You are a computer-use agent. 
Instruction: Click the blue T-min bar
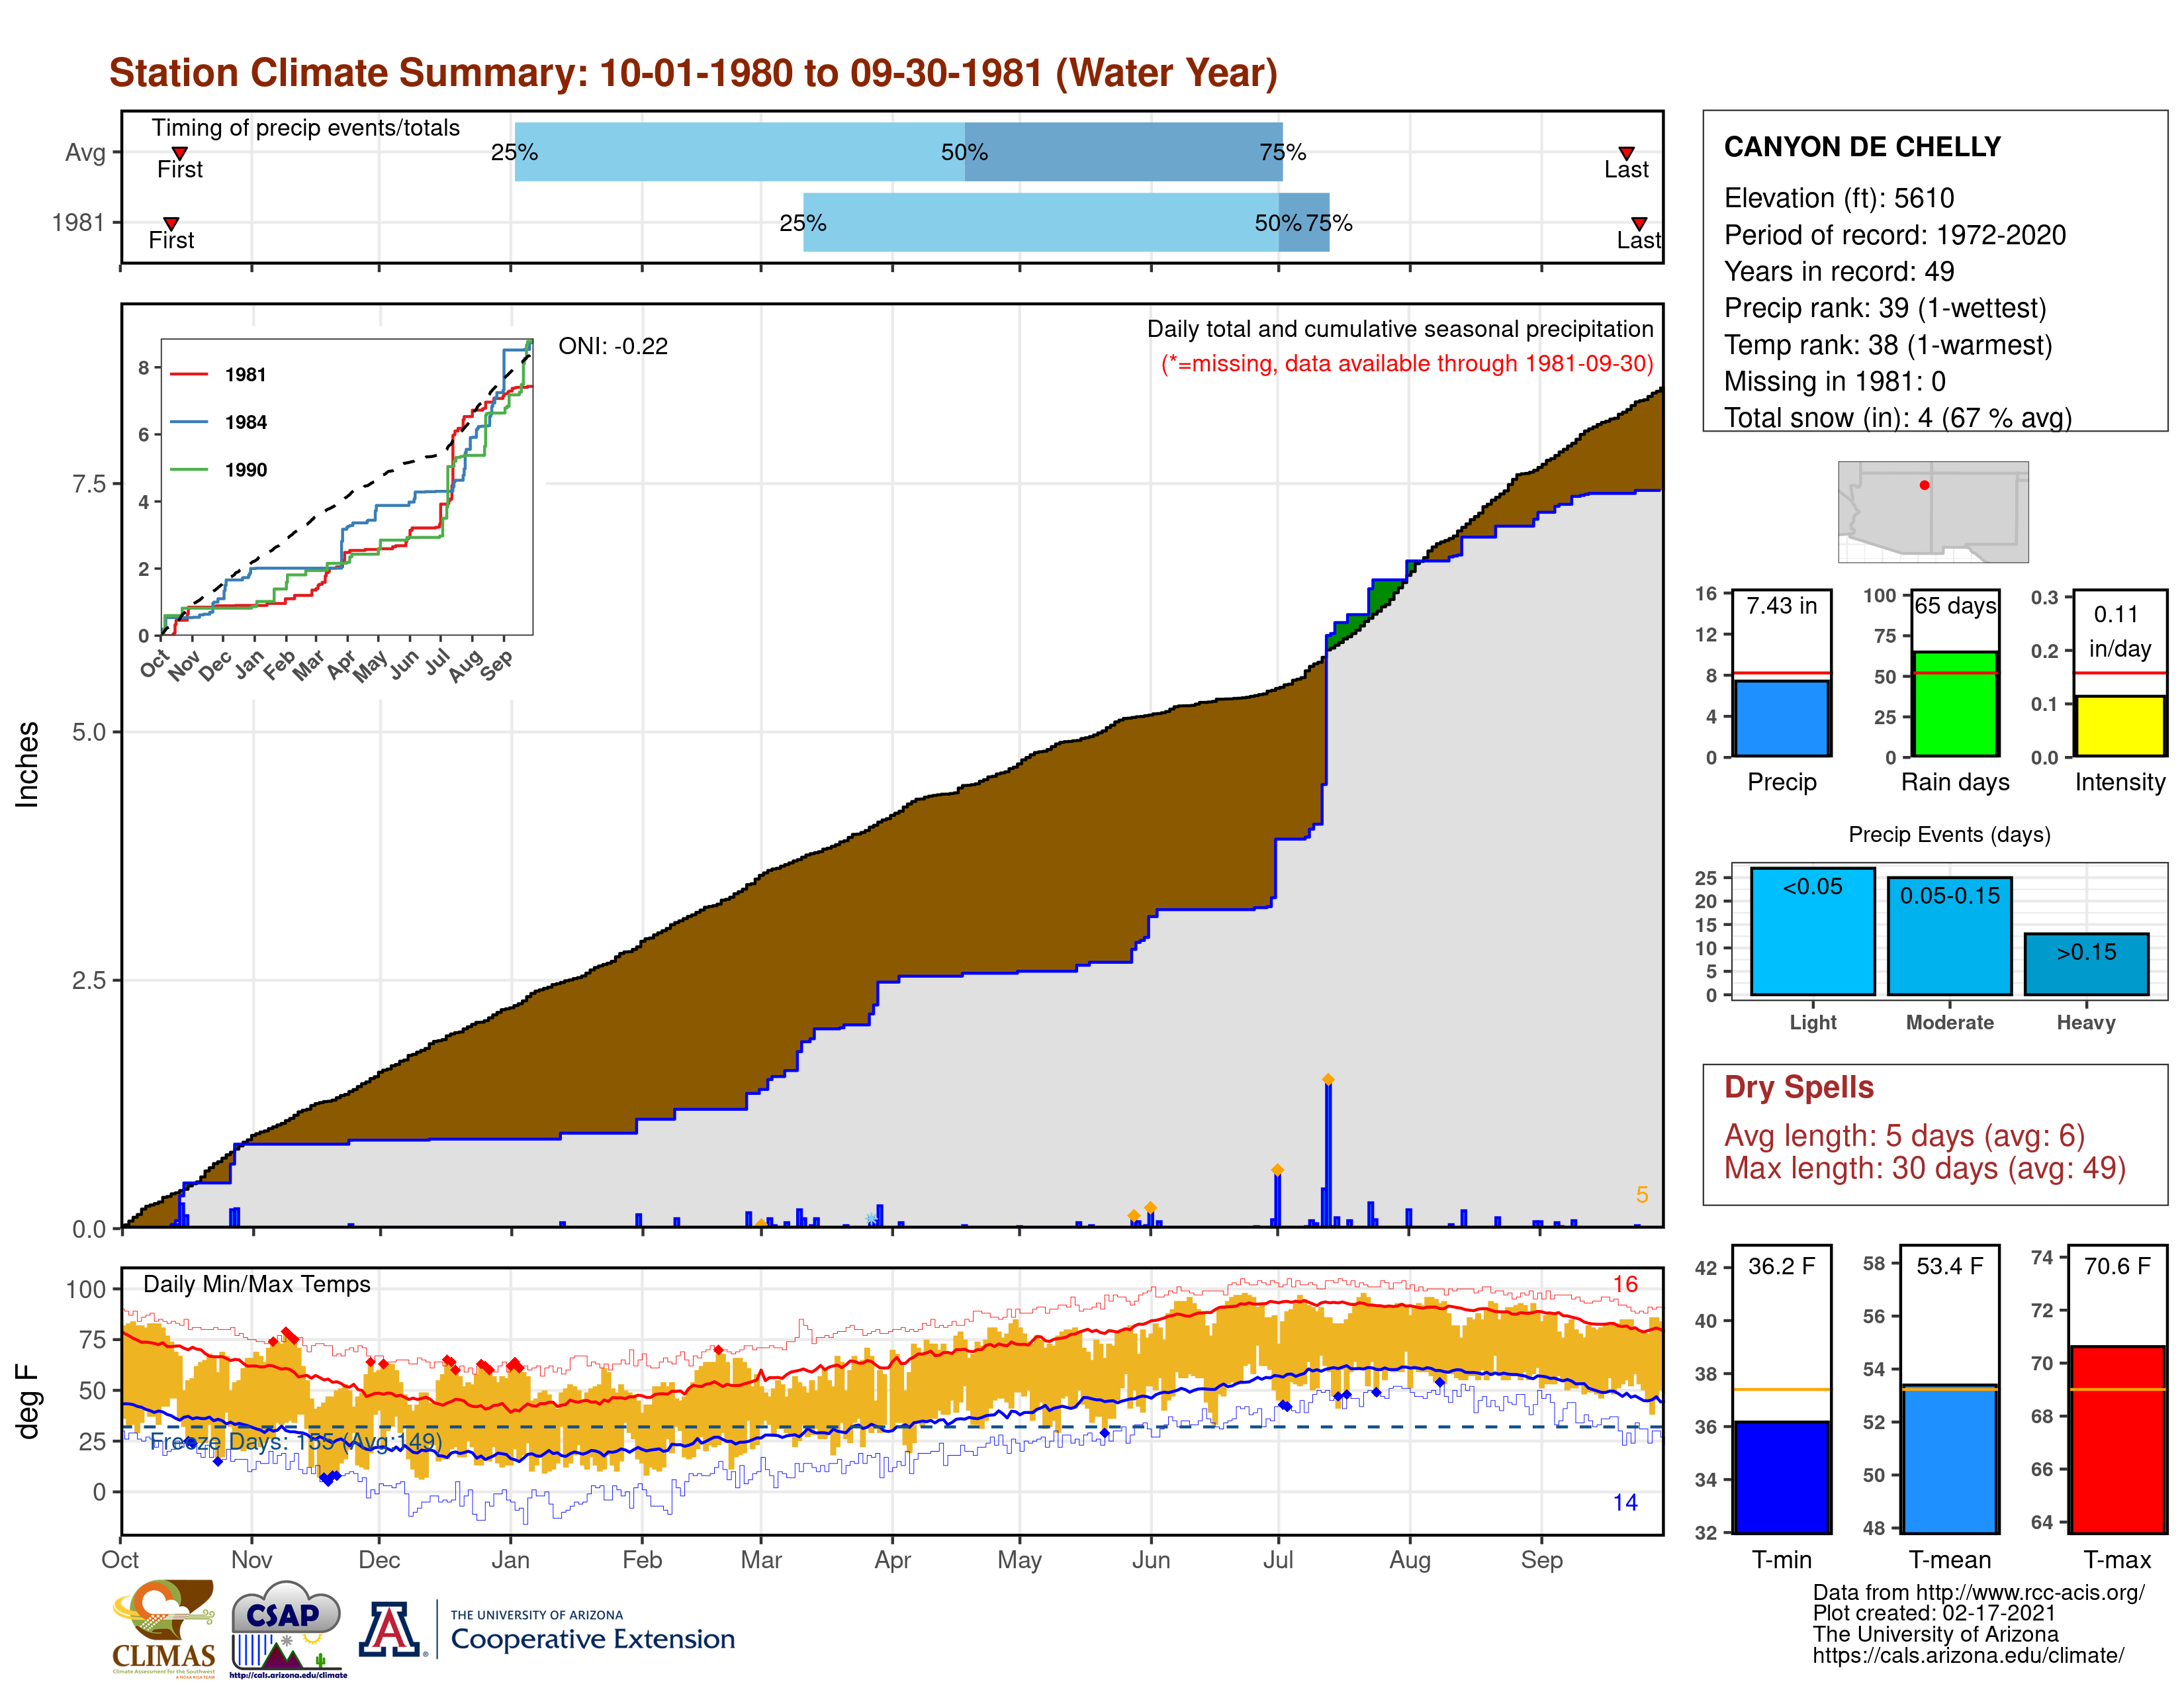[1781, 1477]
